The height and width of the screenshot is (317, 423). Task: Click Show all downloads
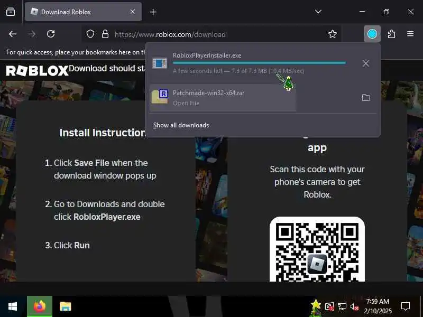[181, 125]
